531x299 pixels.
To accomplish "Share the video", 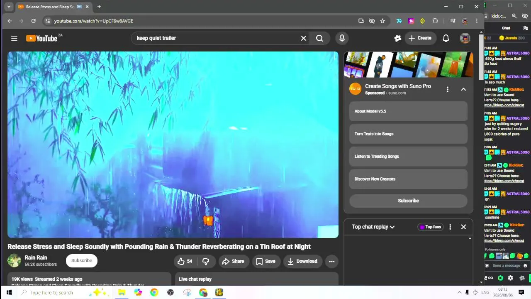I will point(233,261).
